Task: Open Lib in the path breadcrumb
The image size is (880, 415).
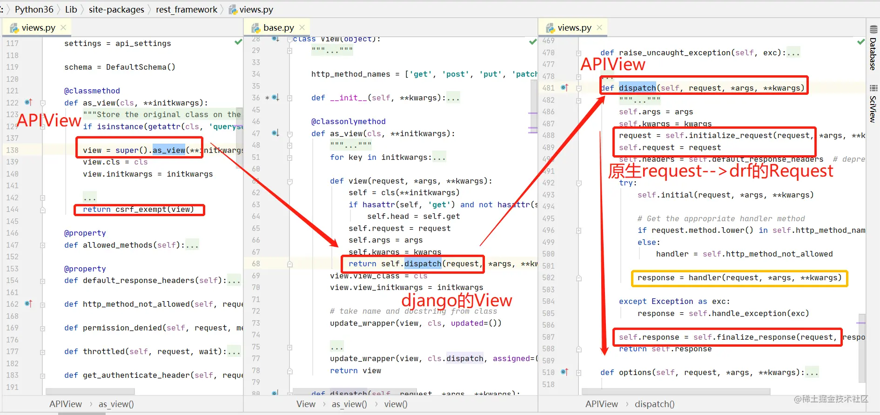Action: click(x=71, y=9)
